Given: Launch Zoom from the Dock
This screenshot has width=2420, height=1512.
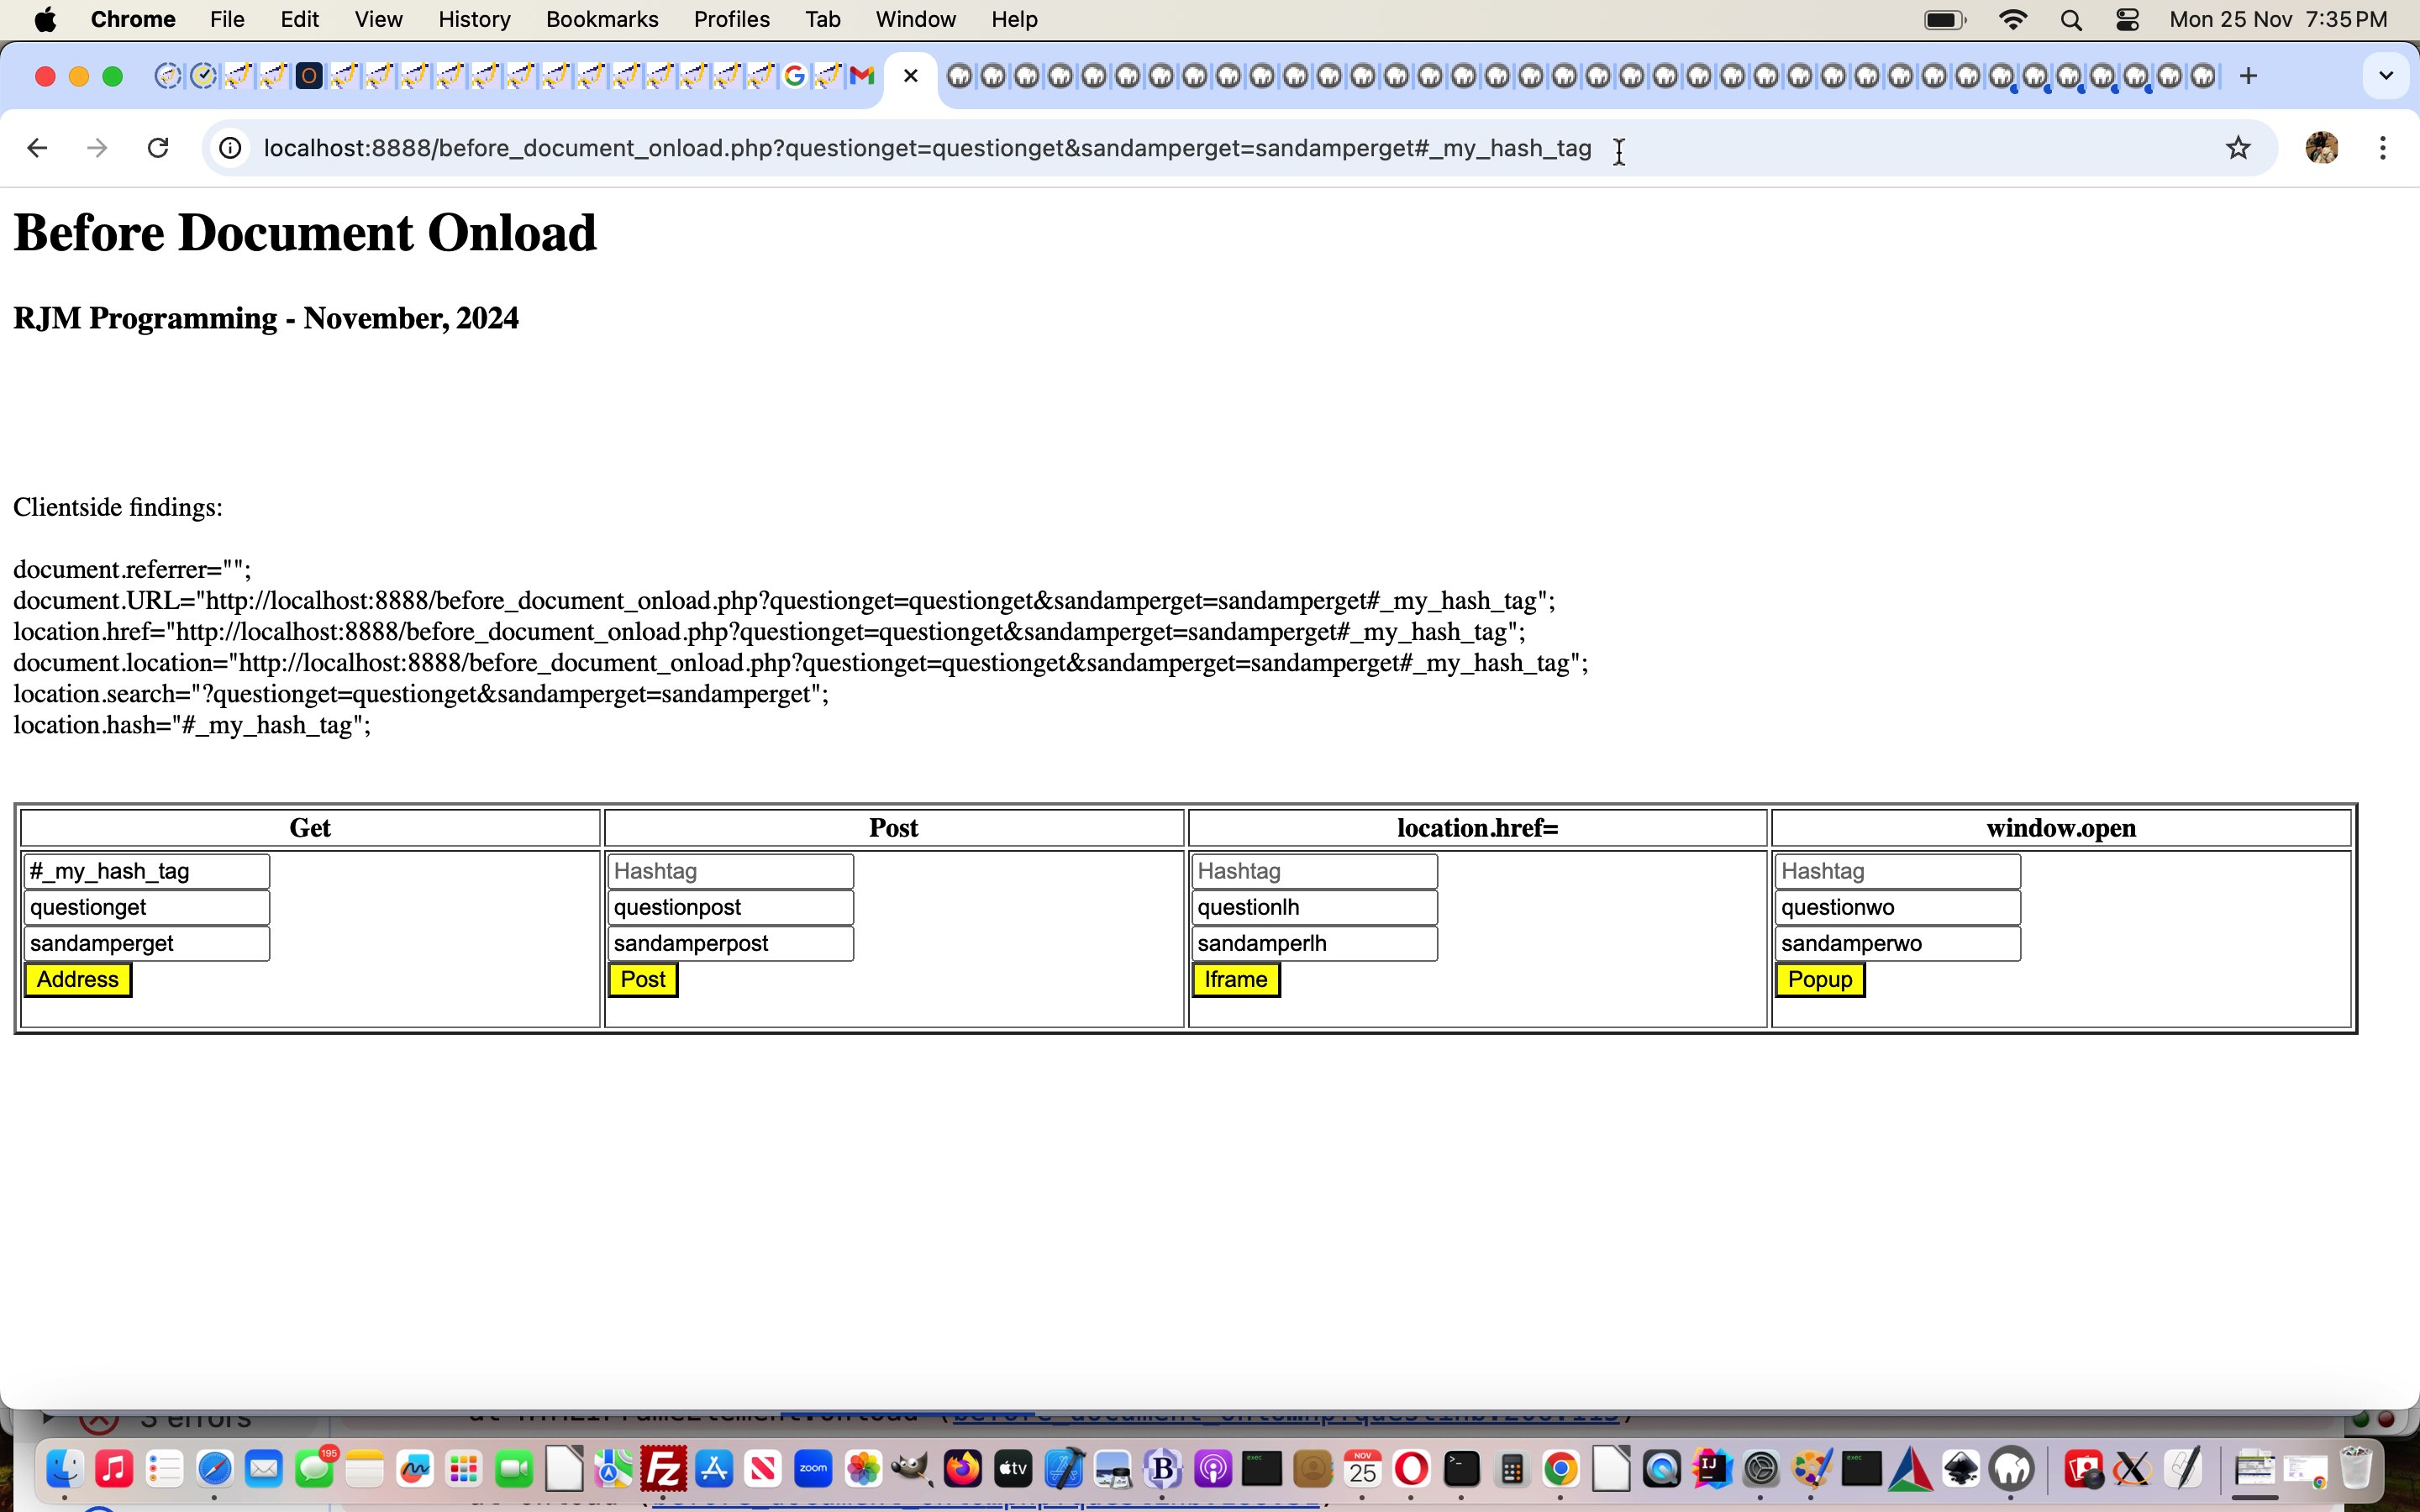Looking at the screenshot, I should (813, 1470).
